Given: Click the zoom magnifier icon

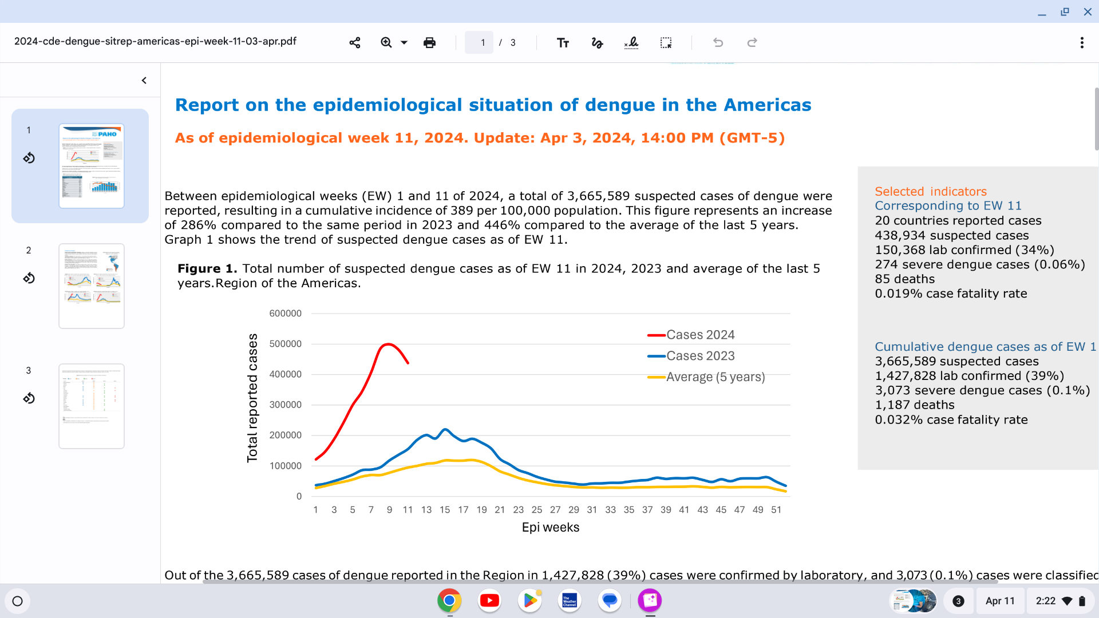Looking at the screenshot, I should click(x=386, y=43).
